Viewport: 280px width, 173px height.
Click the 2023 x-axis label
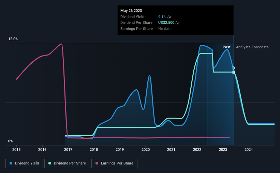223,150
